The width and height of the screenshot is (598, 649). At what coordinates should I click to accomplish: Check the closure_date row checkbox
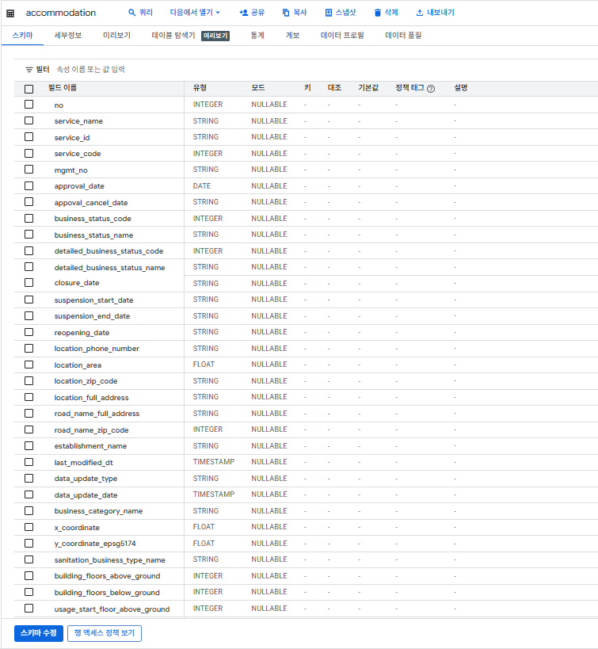[x=29, y=283]
